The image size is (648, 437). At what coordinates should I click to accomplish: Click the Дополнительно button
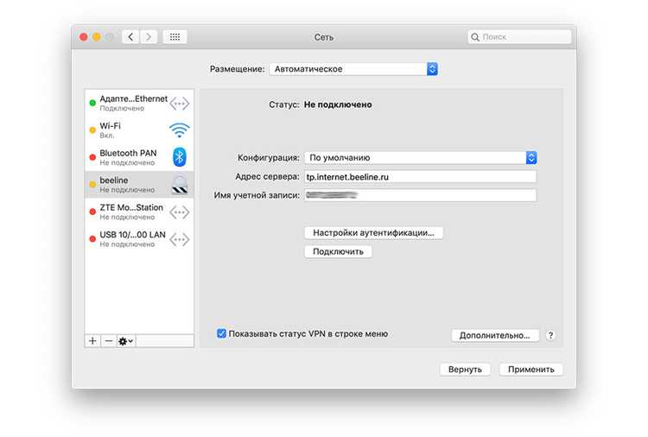pyautogui.click(x=495, y=335)
